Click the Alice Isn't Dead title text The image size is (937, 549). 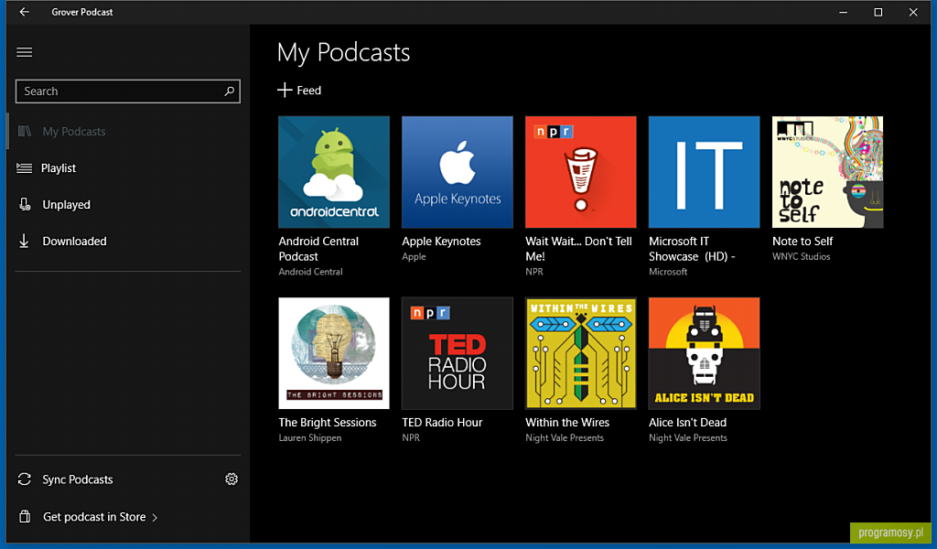point(688,423)
